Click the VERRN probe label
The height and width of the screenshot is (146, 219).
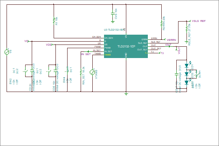coord(172,40)
